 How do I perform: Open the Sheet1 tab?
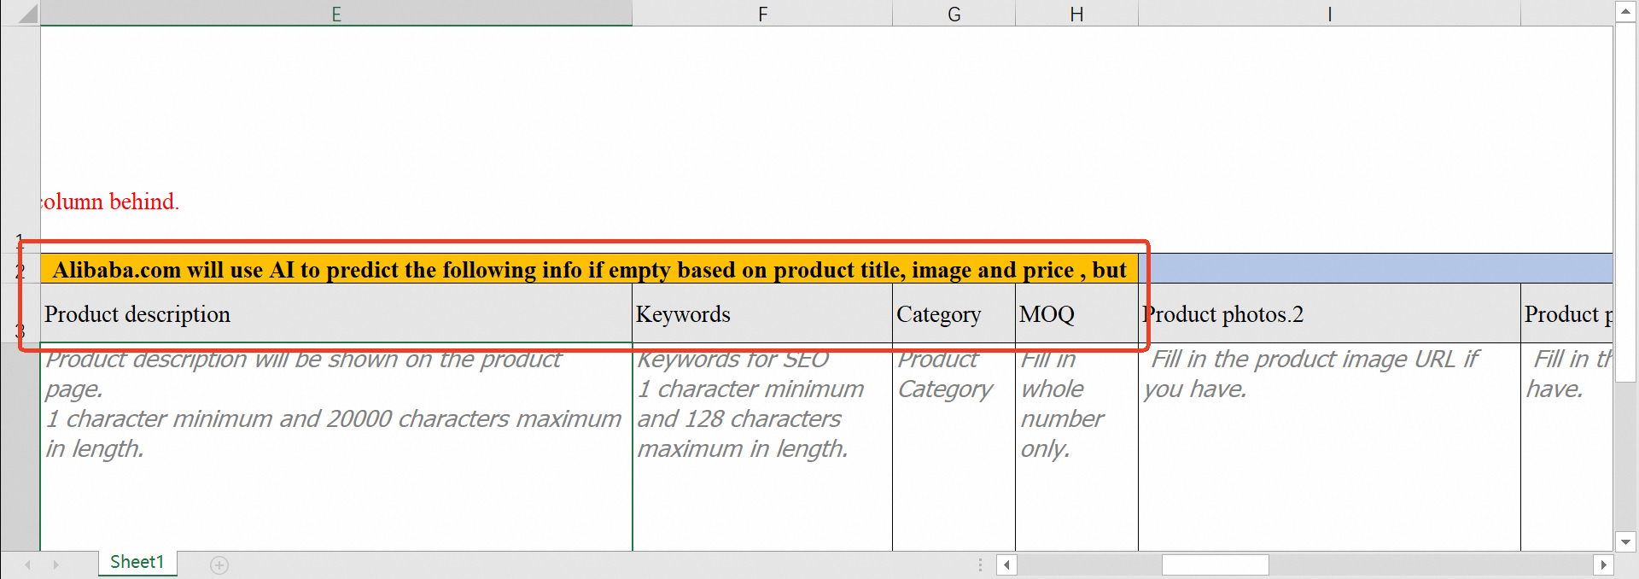click(137, 562)
